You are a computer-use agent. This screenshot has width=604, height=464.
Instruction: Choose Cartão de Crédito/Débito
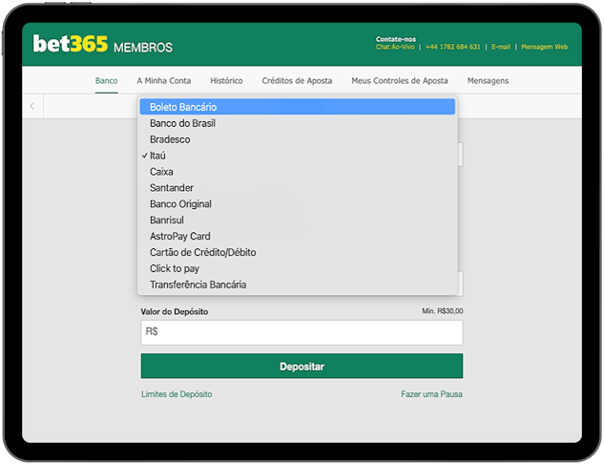pos(202,252)
